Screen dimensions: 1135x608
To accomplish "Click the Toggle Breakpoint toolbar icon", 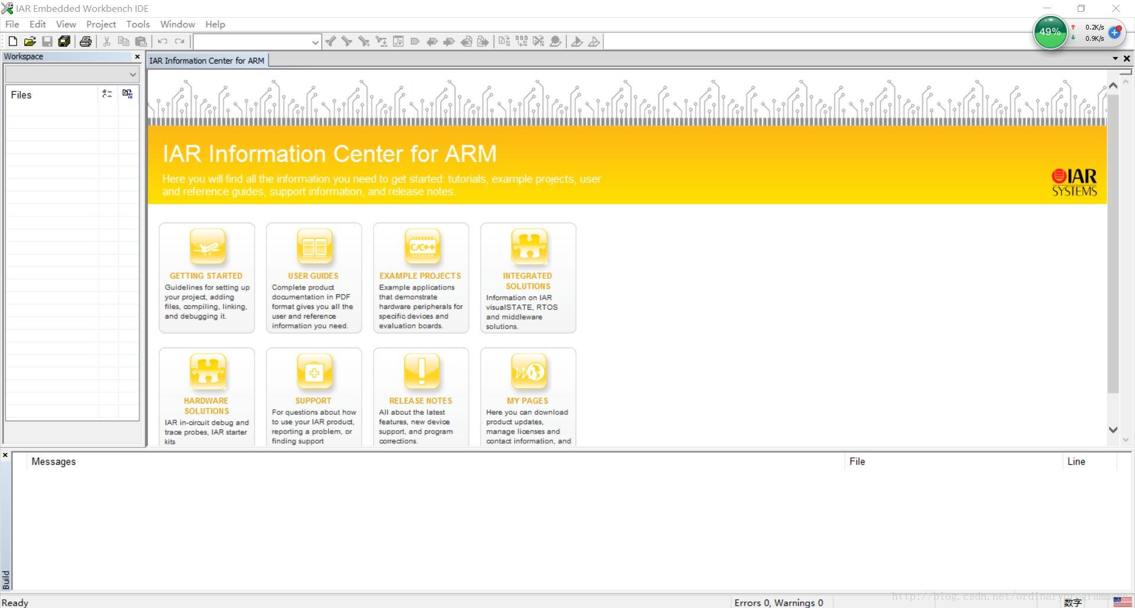I will [556, 41].
